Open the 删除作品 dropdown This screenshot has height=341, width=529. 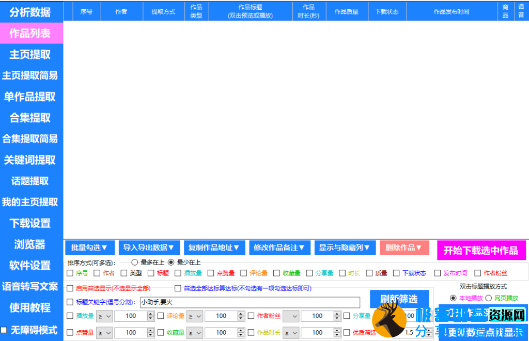(x=404, y=247)
